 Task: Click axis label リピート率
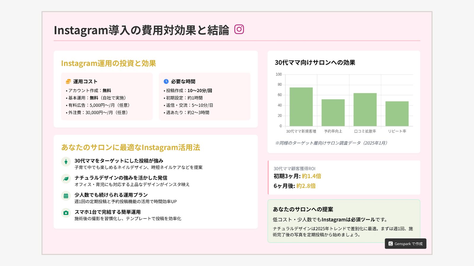coord(397,131)
